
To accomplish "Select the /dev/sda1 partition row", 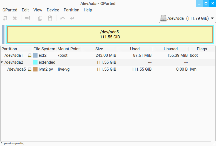I will [14, 55].
